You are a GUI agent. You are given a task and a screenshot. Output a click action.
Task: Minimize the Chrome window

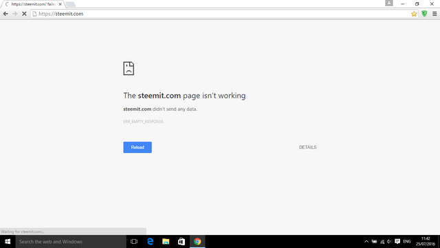point(402,4)
